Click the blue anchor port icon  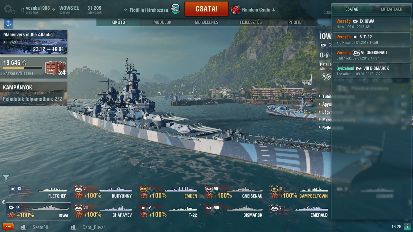pyautogui.click(x=8, y=23)
